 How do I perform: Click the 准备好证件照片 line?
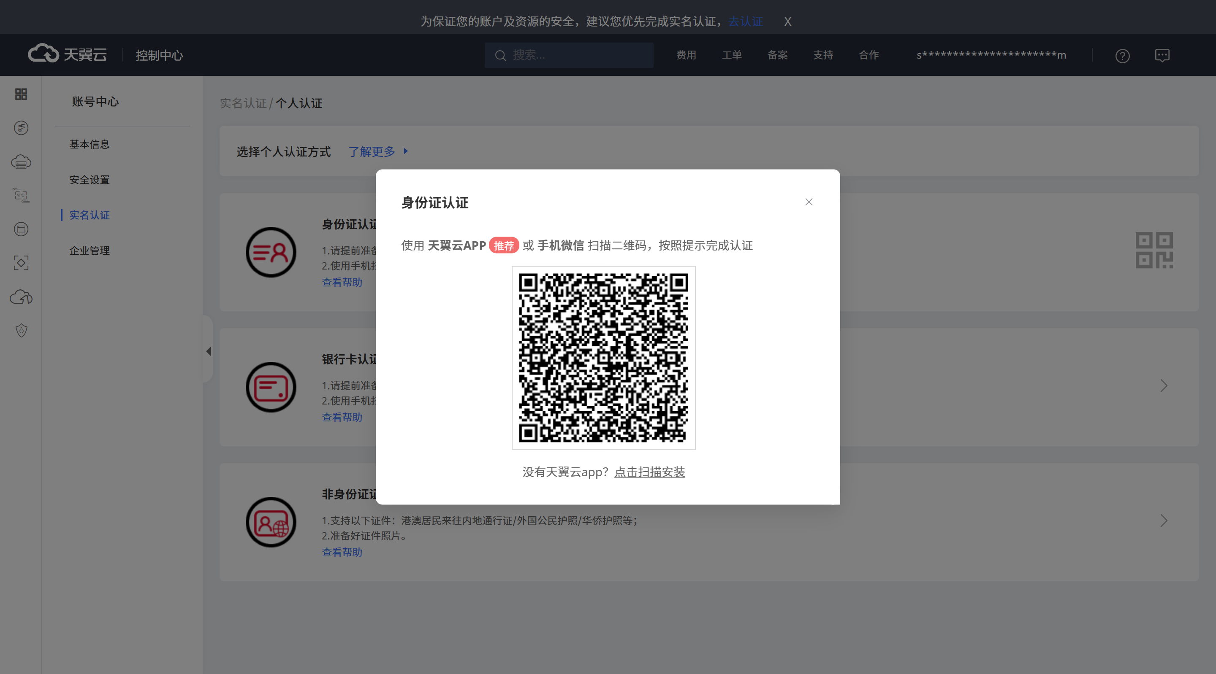(364, 536)
